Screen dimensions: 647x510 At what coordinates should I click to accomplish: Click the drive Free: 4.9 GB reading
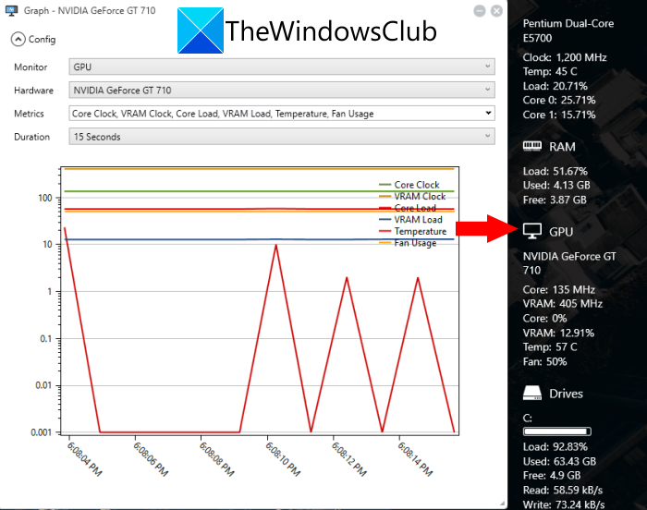click(x=552, y=476)
